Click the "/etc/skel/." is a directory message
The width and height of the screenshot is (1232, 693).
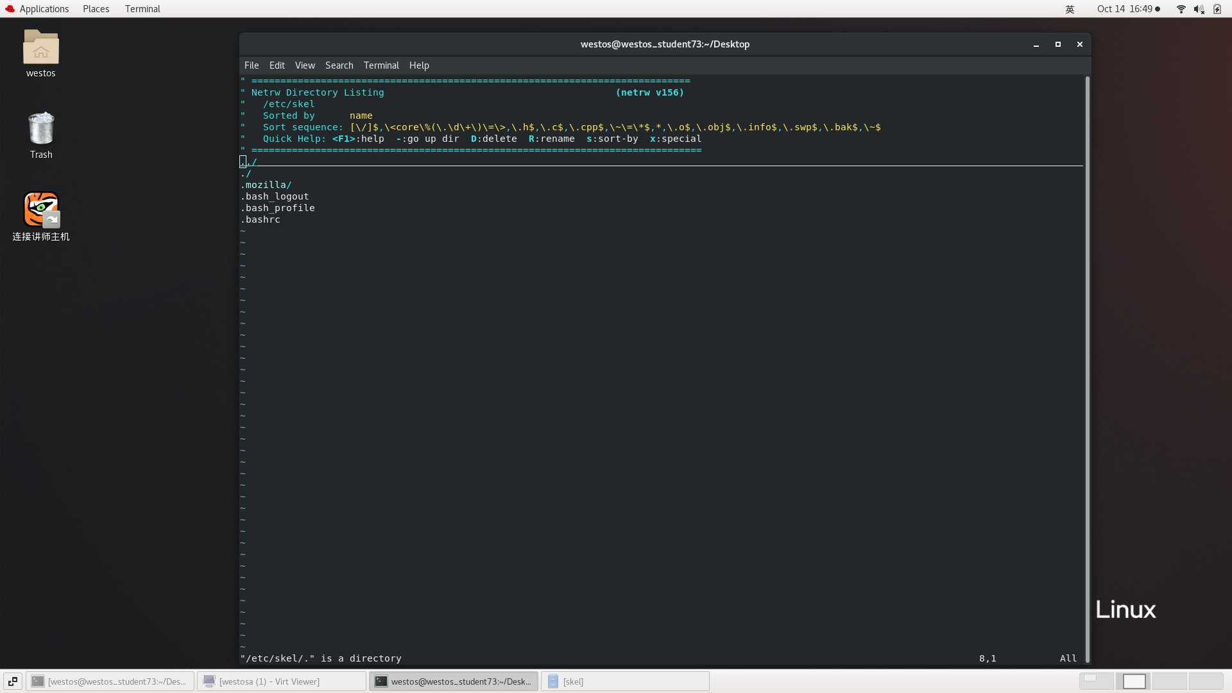(x=321, y=658)
